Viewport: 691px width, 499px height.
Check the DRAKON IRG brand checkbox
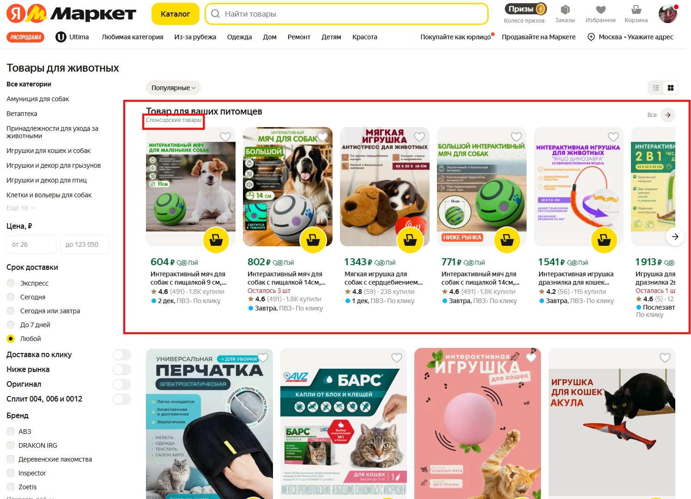tap(11, 445)
